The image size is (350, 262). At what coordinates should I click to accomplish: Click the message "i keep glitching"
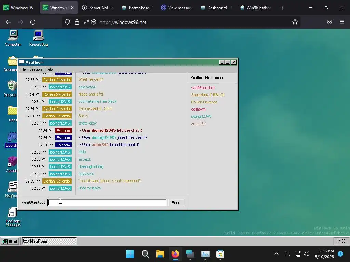(91, 166)
